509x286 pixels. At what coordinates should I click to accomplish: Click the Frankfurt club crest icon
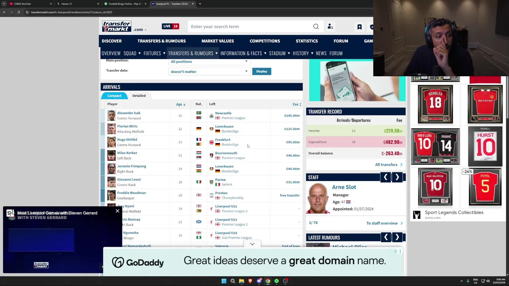click(x=212, y=142)
